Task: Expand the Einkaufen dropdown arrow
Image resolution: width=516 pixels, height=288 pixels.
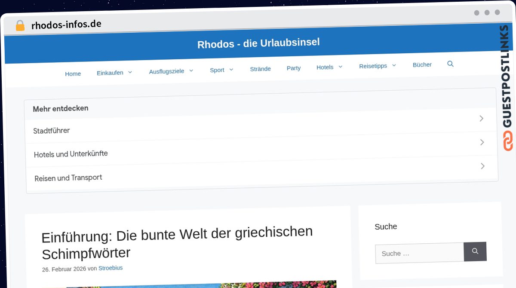Action: (130, 72)
